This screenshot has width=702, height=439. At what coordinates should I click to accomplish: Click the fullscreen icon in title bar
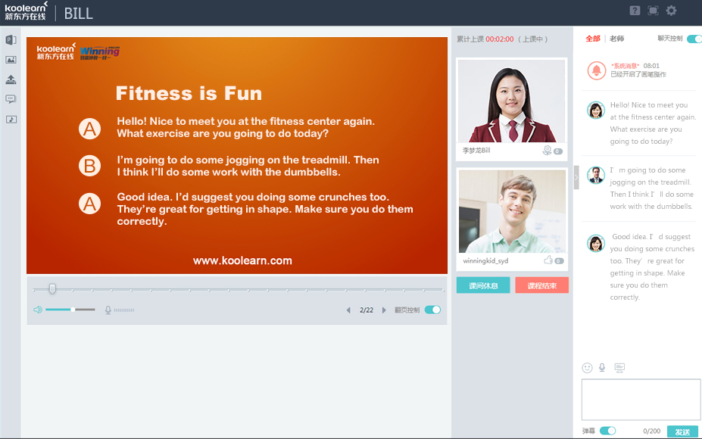pyautogui.click(x=653, y=11)
